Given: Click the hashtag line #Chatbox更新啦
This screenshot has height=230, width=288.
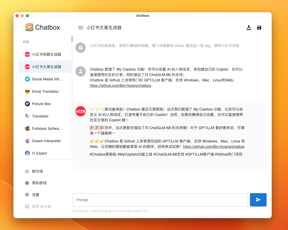Looking at the screenshot, I should (166, 154).
